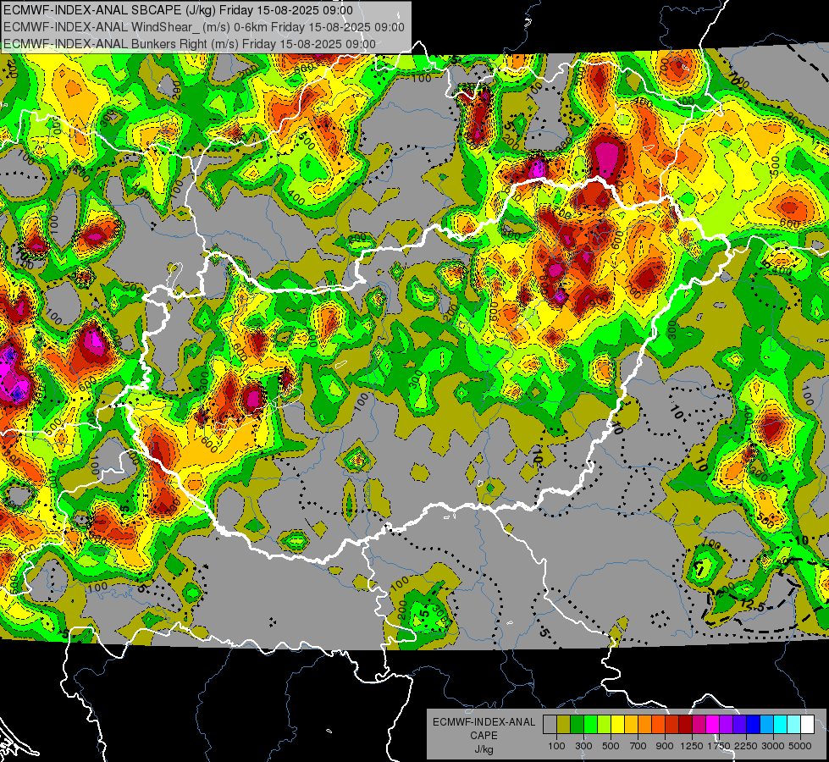The width and height of the screenshot is (829, 762).
Task: Click the bright green legend swatch after 300
Action: (x=590, y=725)
